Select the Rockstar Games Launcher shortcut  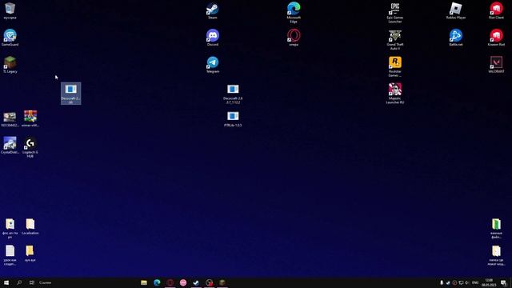pos(394,66)
